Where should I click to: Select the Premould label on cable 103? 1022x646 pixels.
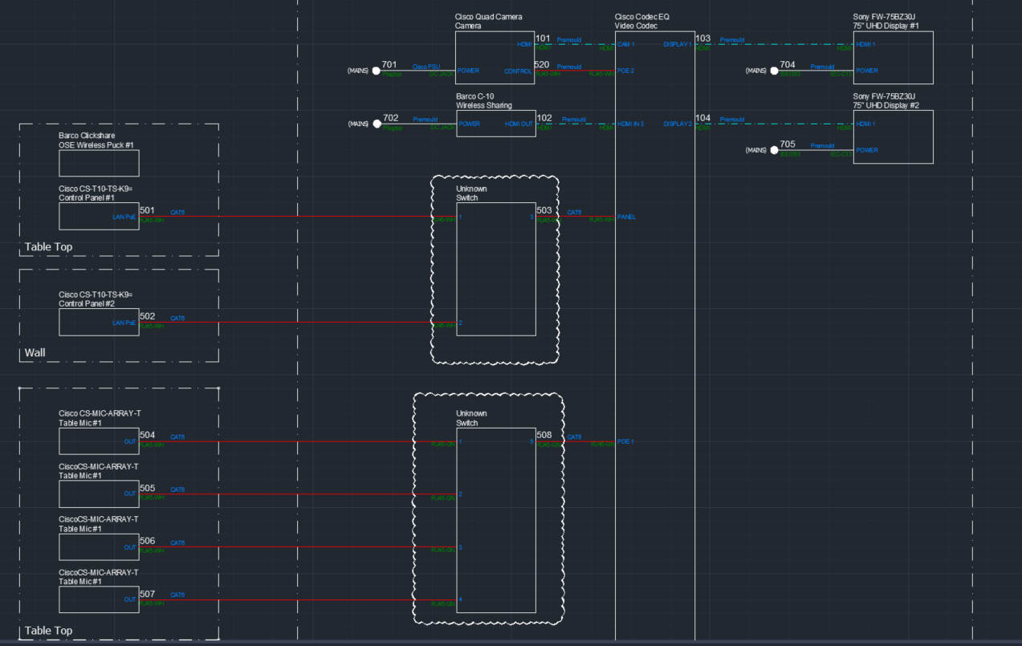click(731, 39)
